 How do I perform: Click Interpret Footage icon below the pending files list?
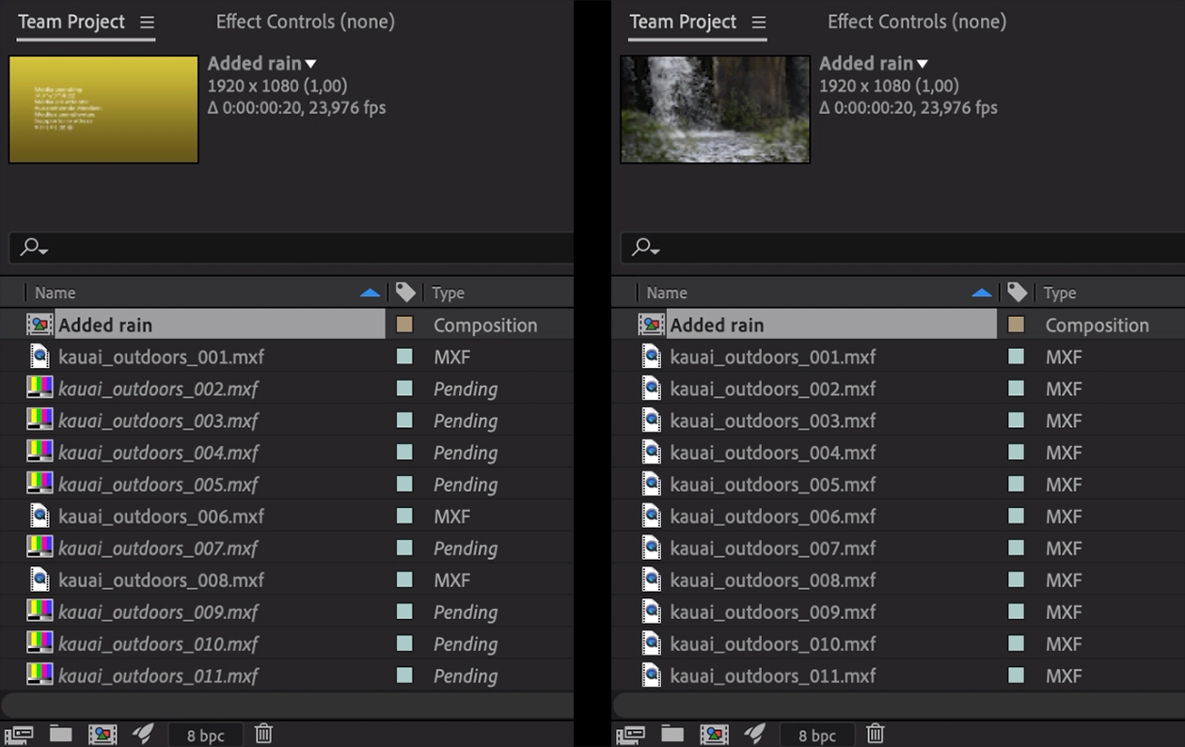point(19,735)
